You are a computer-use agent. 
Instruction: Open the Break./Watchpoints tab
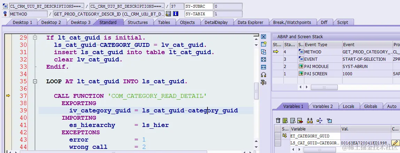[x=292, y=22]
